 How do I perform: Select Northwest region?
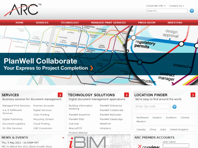[x=142, y=118]
